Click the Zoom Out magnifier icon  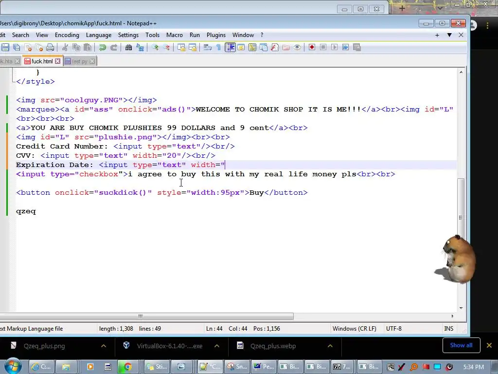[x=166, y=47]
